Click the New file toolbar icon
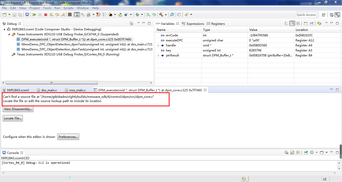 pos(4,14)
